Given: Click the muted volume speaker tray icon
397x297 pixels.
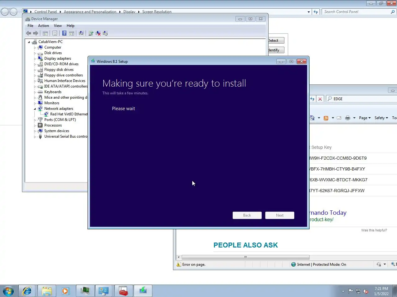Looking at the screenshot, I should tap(366, 291).
